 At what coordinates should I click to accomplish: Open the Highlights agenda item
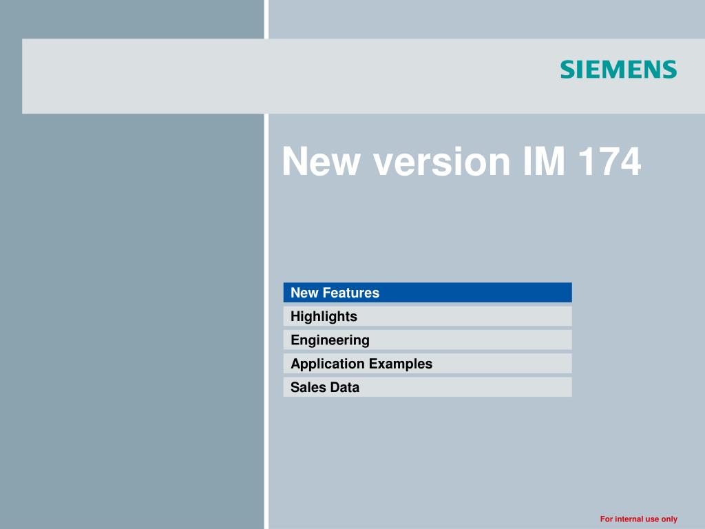pyautogui.click(x=428, y=316)
